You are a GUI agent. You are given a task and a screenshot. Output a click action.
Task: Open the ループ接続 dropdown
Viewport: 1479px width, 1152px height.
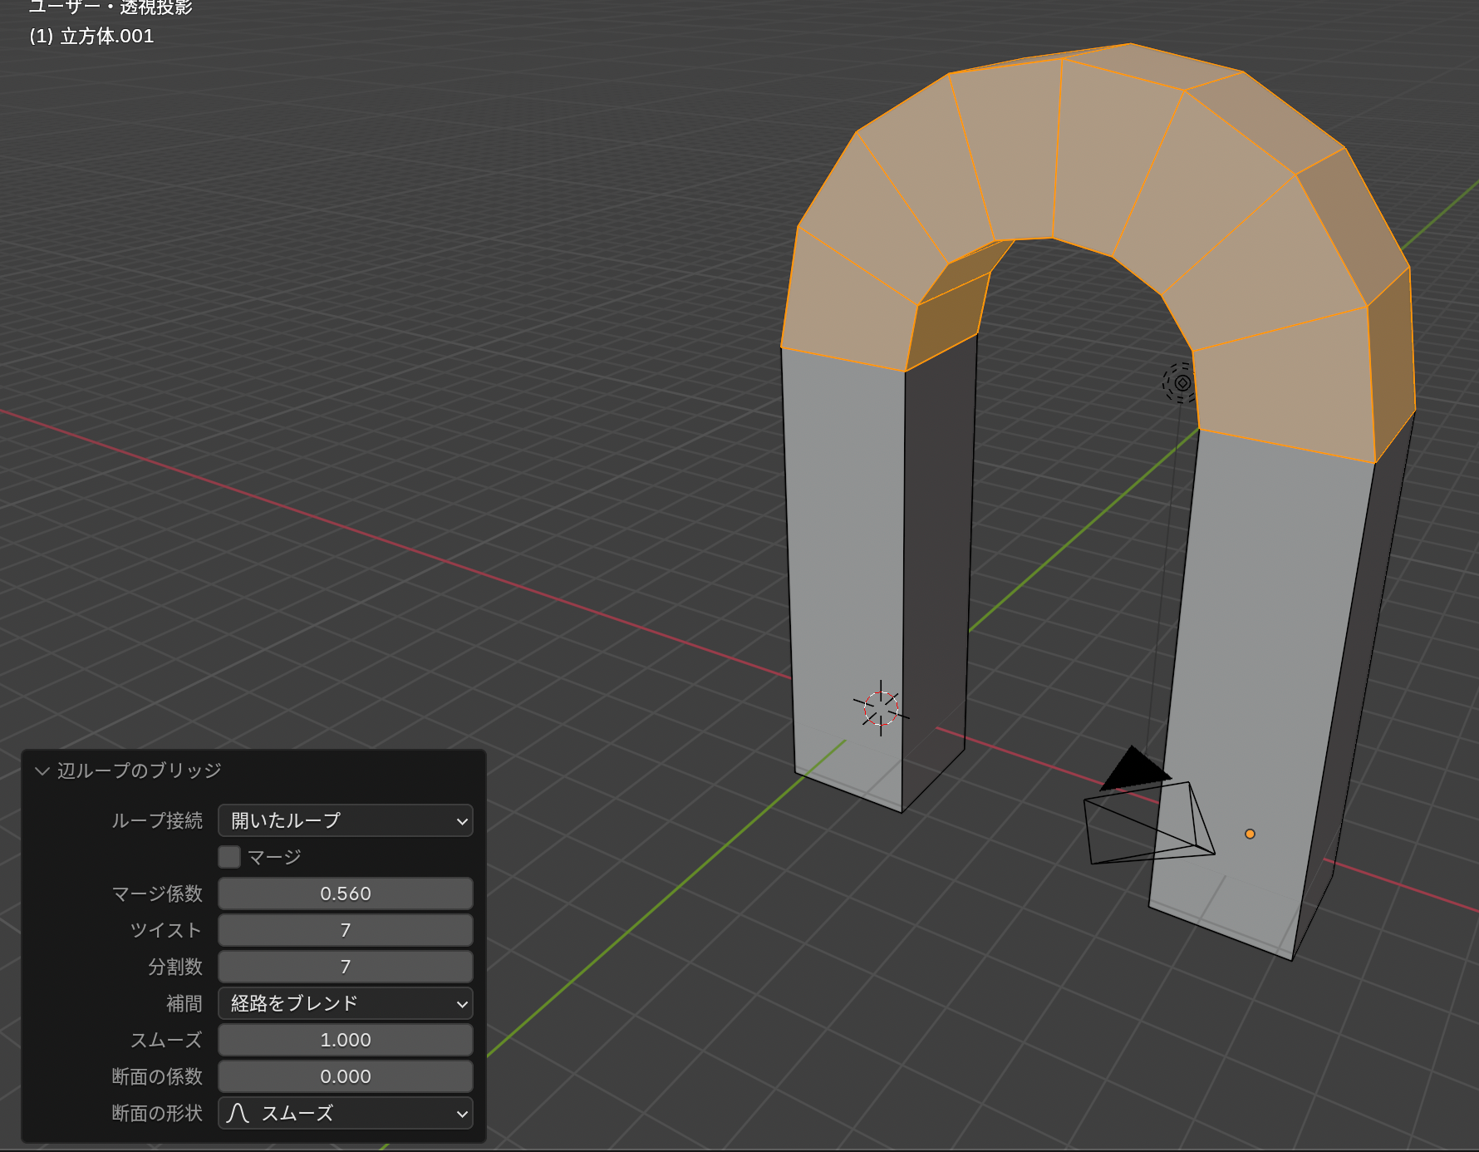345,820
